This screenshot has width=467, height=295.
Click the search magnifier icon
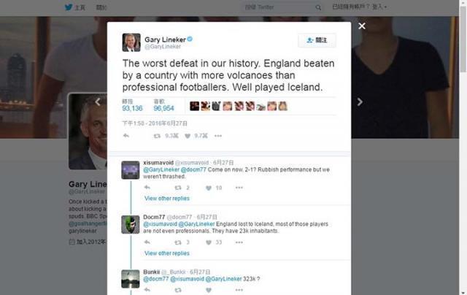click(318, 7)
